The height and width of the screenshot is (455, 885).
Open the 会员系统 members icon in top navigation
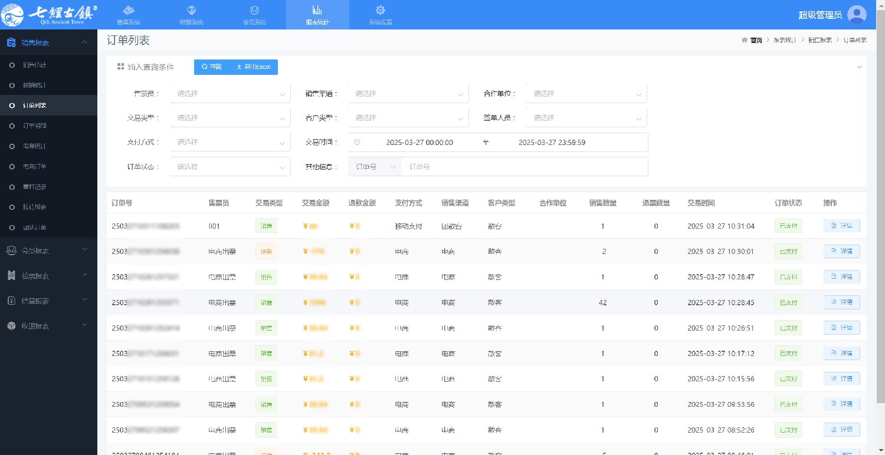[x=254, y=11]
